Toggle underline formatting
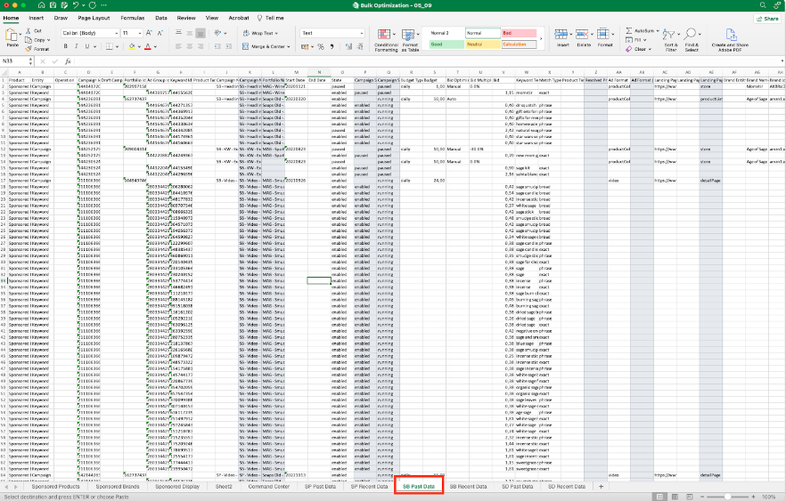The height and width of the screenshot is (501, 786). point(89,46)
